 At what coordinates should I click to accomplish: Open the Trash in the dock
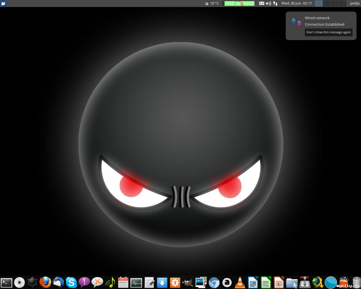pos(356,282)
